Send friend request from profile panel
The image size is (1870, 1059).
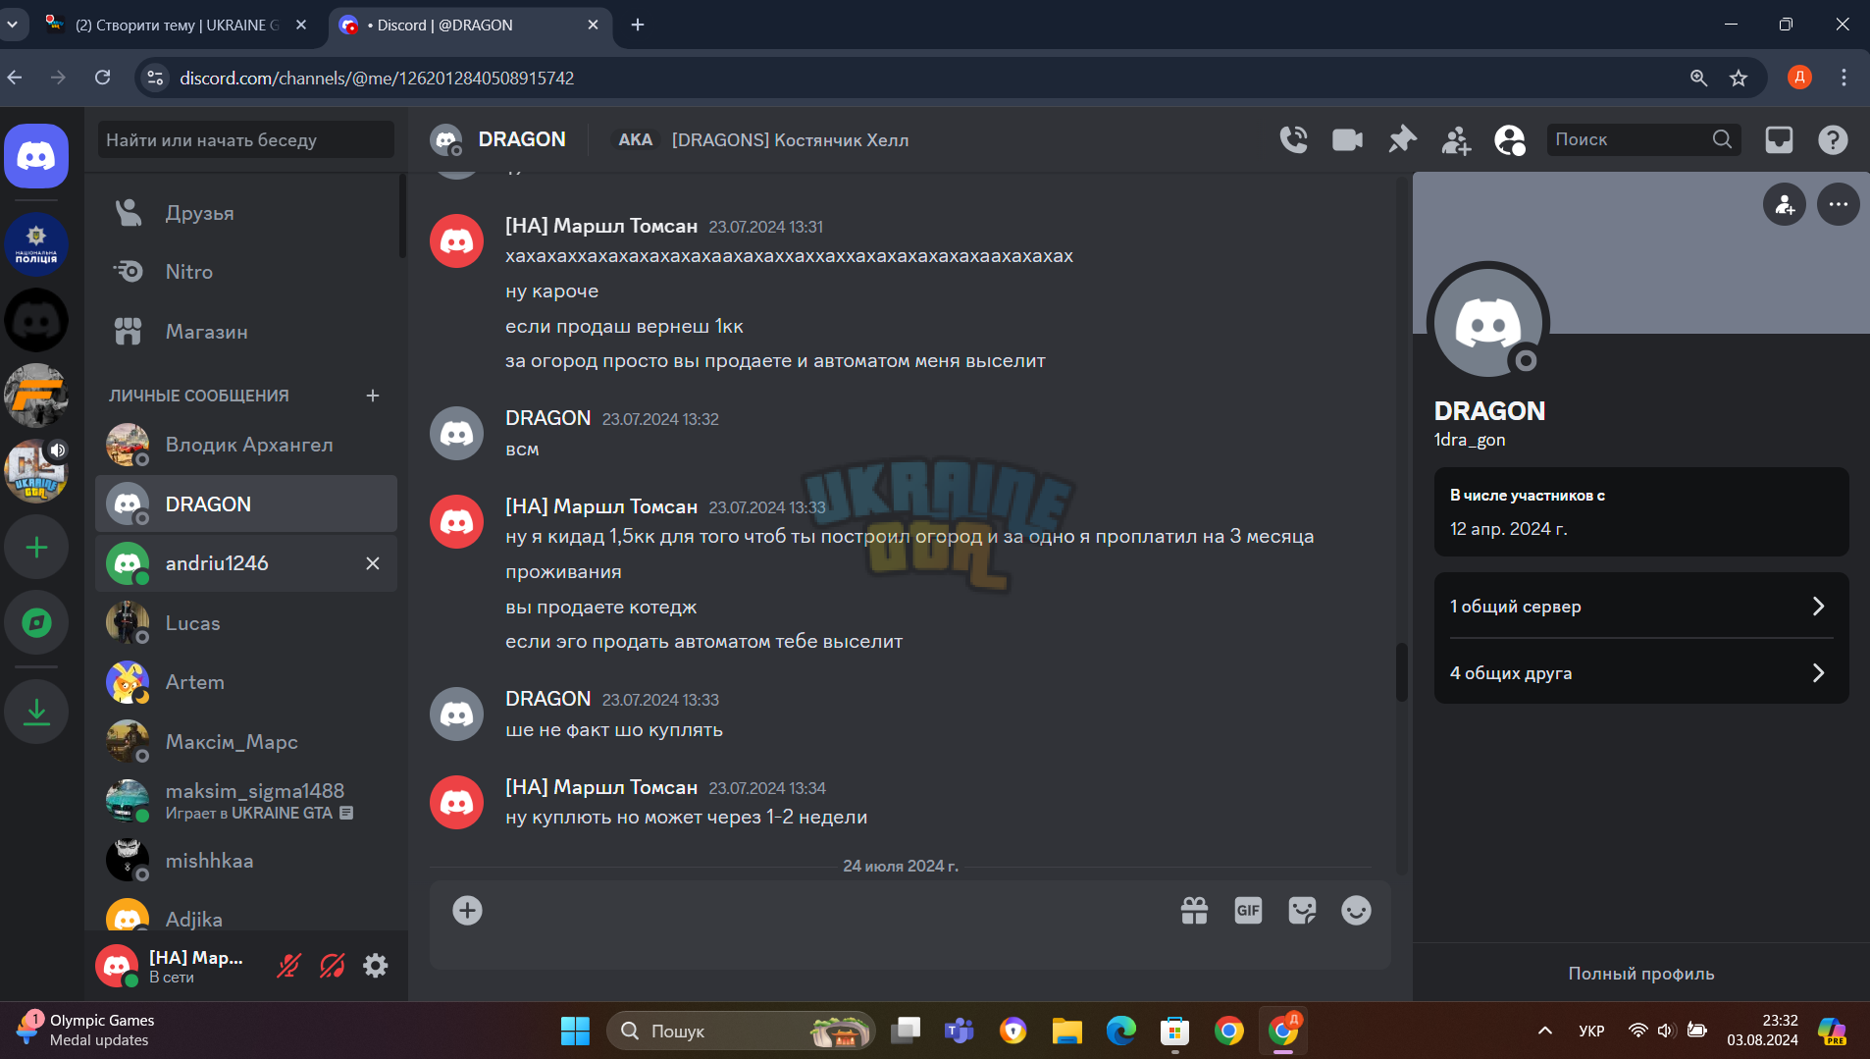coord(1785,204)
